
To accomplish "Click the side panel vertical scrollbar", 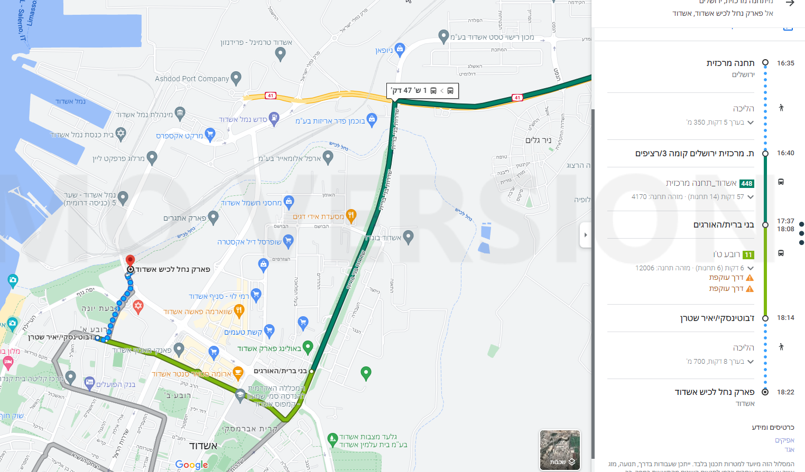I will 593,285.
